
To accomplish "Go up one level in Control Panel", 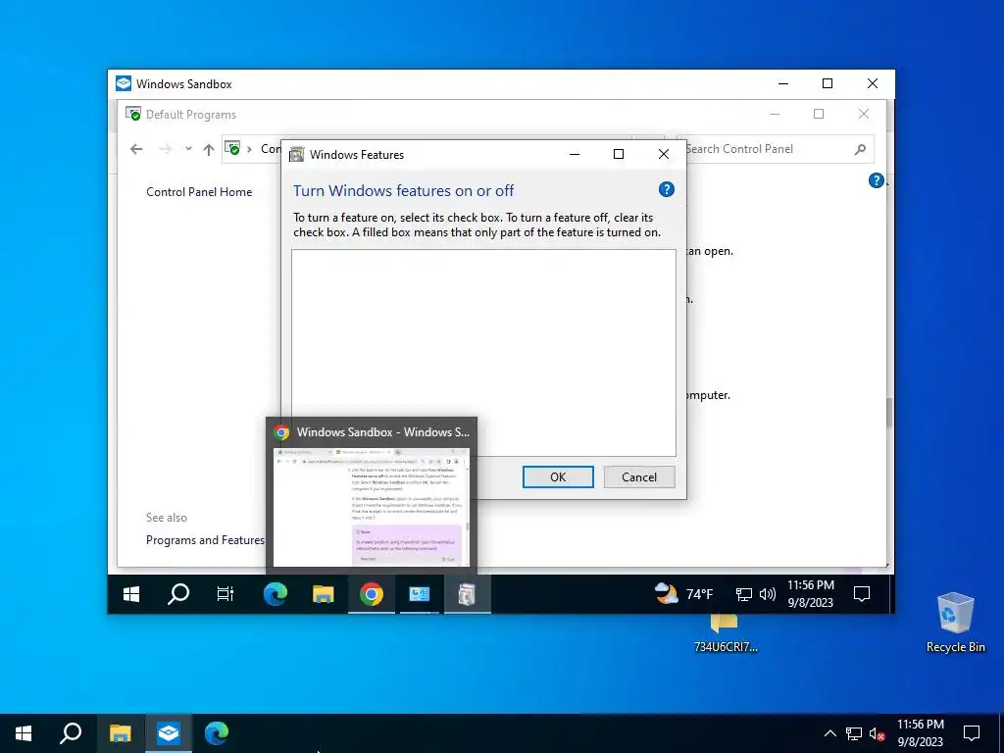I will pyautogui.click(x=209, y=149).
